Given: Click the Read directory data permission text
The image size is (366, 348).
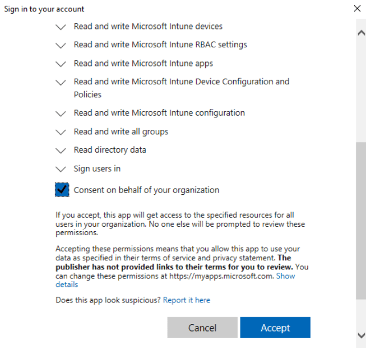Looking at the screenshot, I should coord(109,150).
